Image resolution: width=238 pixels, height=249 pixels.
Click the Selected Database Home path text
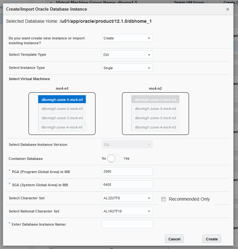tap(106, 21)
